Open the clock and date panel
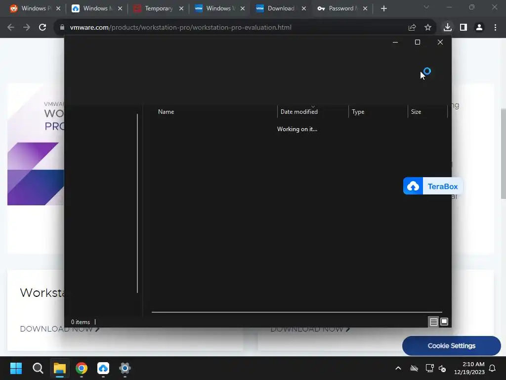 pos(469,368)
